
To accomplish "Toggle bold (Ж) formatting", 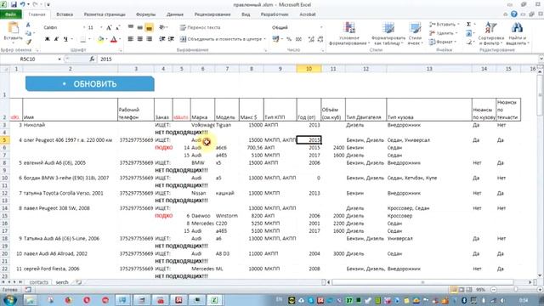I will [x=48, y=39].
